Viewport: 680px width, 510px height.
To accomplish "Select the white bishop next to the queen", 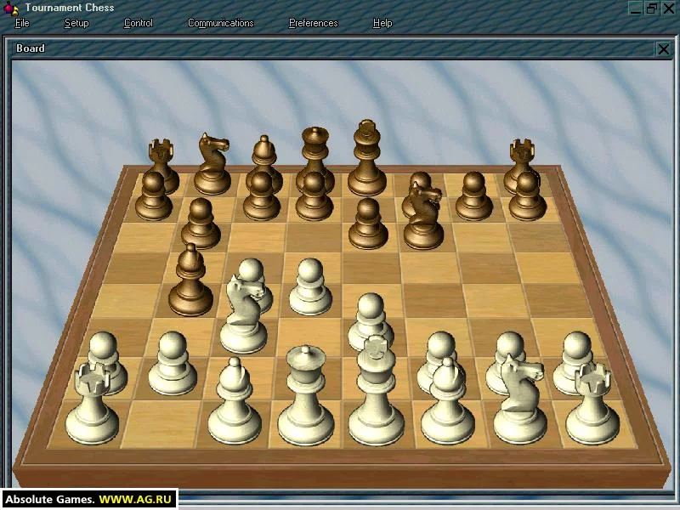I will click(x=235, y=401).
